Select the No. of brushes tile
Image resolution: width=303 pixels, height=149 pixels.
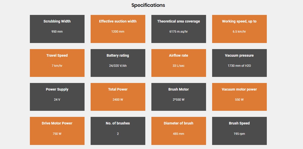(x=118, y=131)
